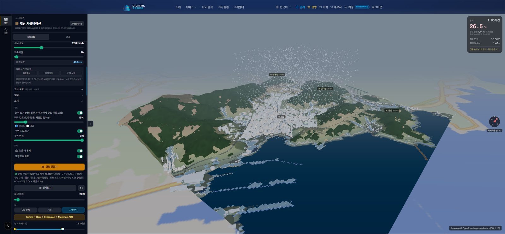The width and height of the screenshot is (505, 234).
Task: Click the 재생 배속 slider handle
Action: (18, 200)
